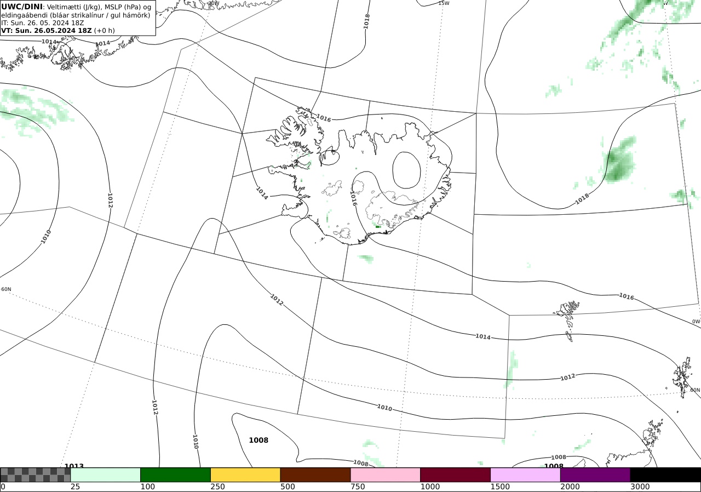This screenshot has width=701, height=492.
Task: Click the black above-3000 legend swatch
Action: (665, 474)
